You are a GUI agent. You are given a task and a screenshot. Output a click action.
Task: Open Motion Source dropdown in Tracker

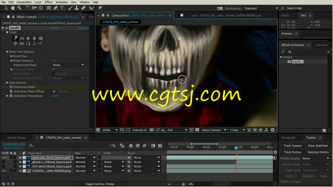coord(316,158)
